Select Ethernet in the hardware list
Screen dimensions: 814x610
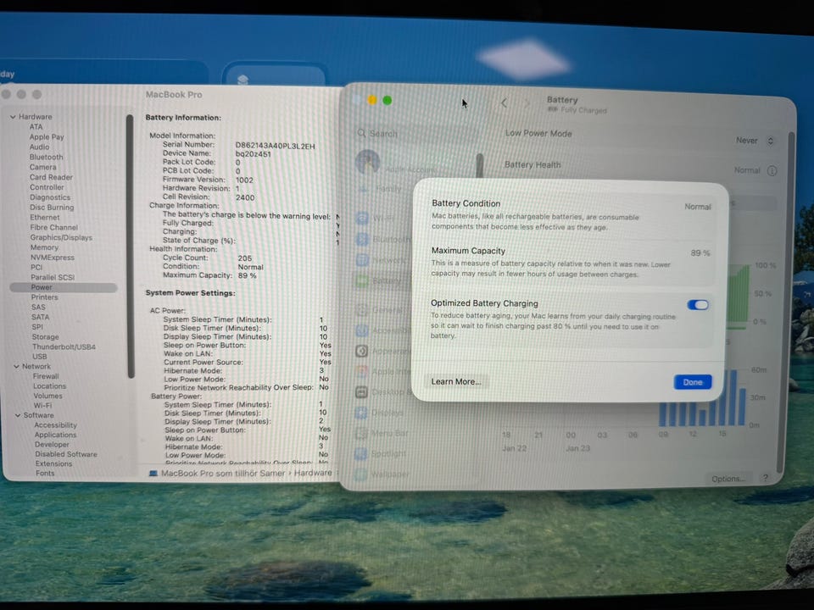coord(45,218)
